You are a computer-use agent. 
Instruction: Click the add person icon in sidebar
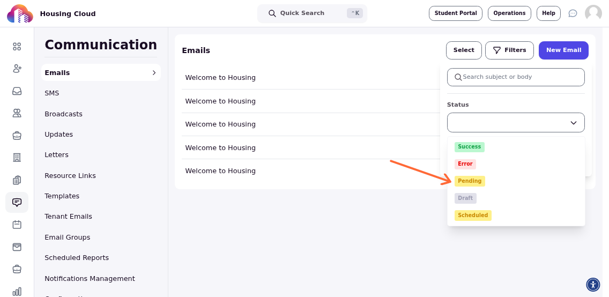tap(17, 69)
